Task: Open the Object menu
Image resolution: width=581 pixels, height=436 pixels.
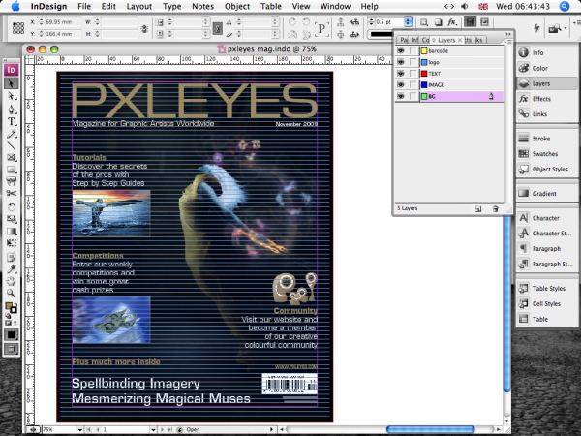Action: 237,7
